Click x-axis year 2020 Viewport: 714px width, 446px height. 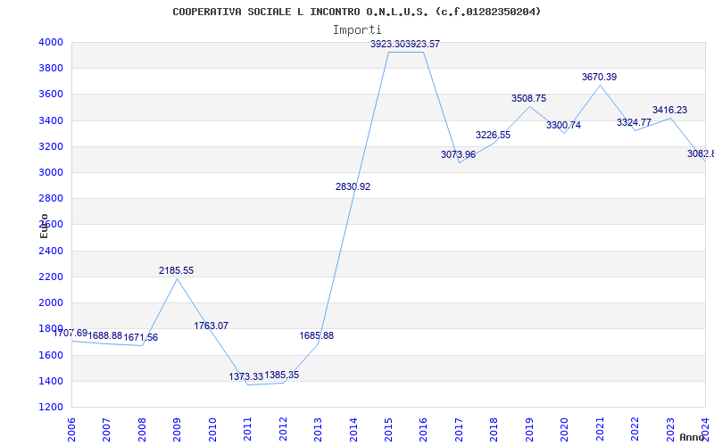coord(565,430)
